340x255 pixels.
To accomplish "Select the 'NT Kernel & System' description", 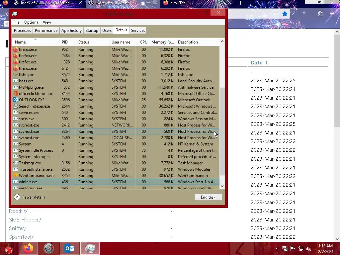I will tap(195, 144).
